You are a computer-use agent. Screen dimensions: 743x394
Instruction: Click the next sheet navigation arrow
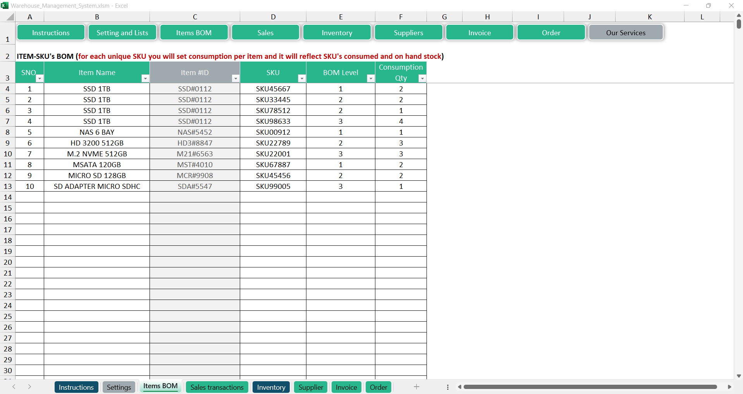tap(30, 387)
